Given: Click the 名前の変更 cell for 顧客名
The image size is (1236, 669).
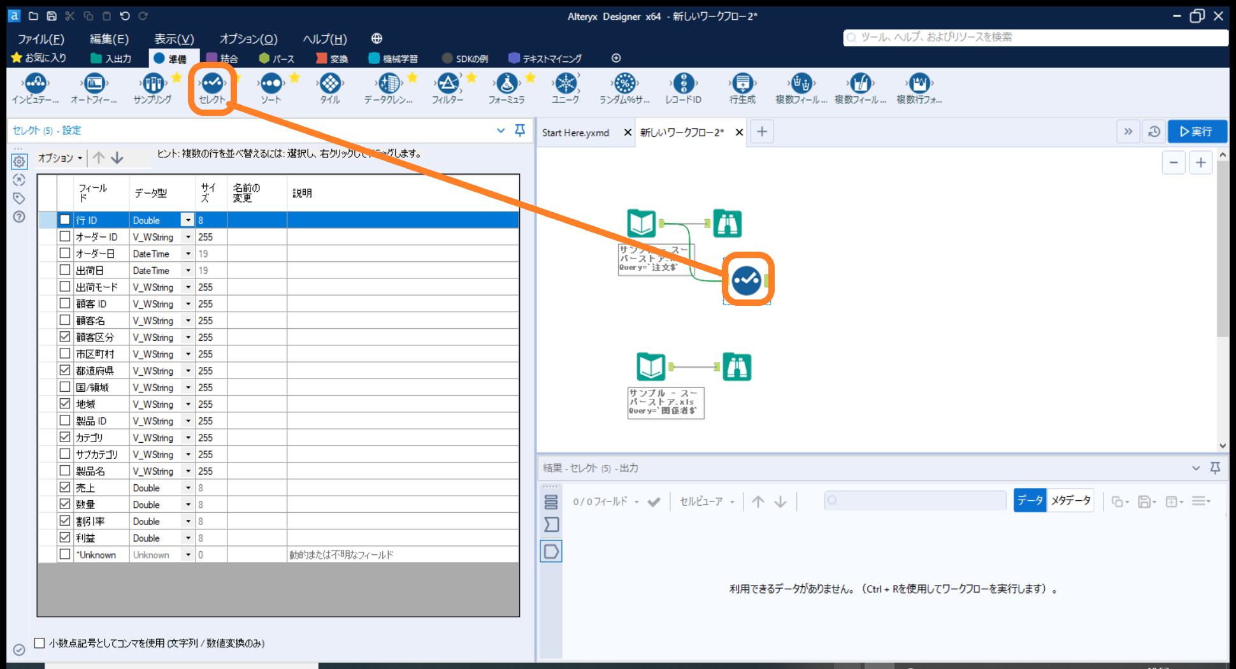Looking at the screenshot, I should click(257, 320).
